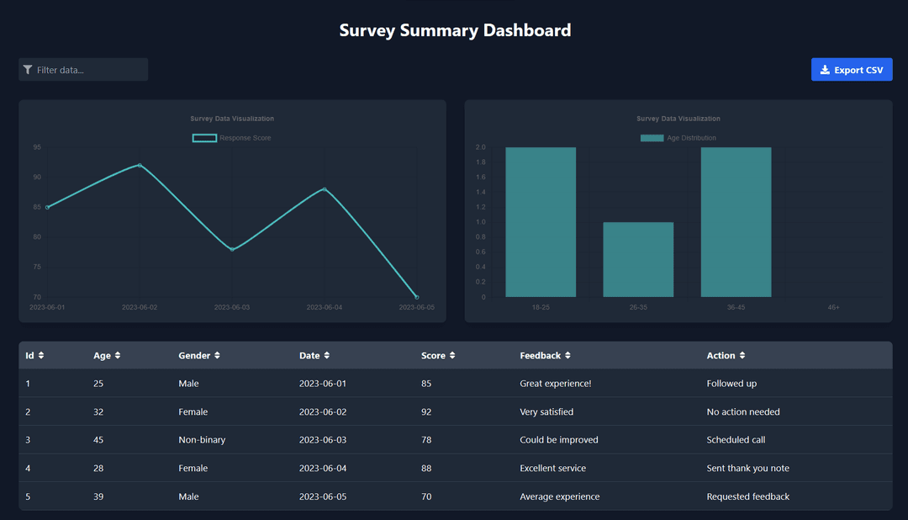
Task: Click the 2023-06-02 peak on the line chart
Action: tap(140, 166)
